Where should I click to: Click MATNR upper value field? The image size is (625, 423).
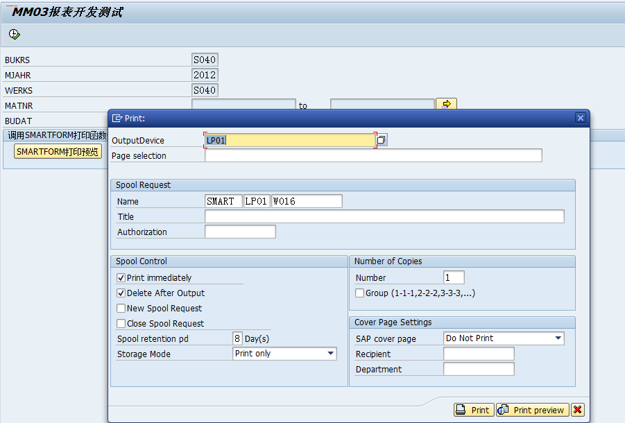[382, 104]
